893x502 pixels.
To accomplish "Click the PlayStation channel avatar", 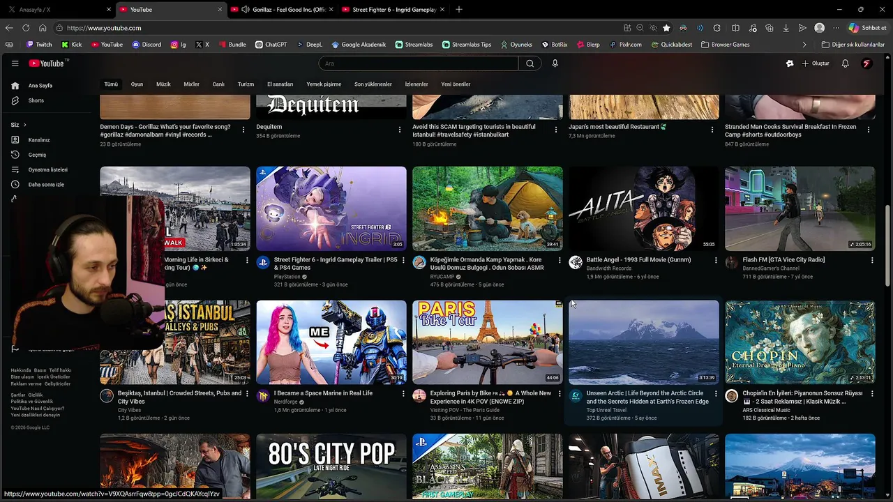I will 263,262.
